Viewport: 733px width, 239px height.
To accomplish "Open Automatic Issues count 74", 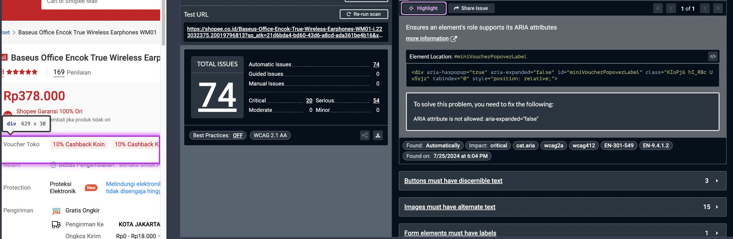I will [x=376, y=64].
